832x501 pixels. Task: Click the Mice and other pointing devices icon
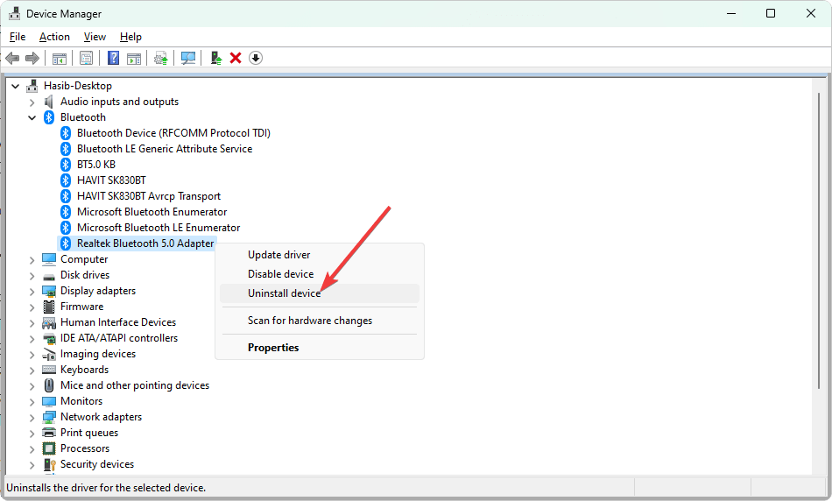pyautogui.click(x=49, y=385)
